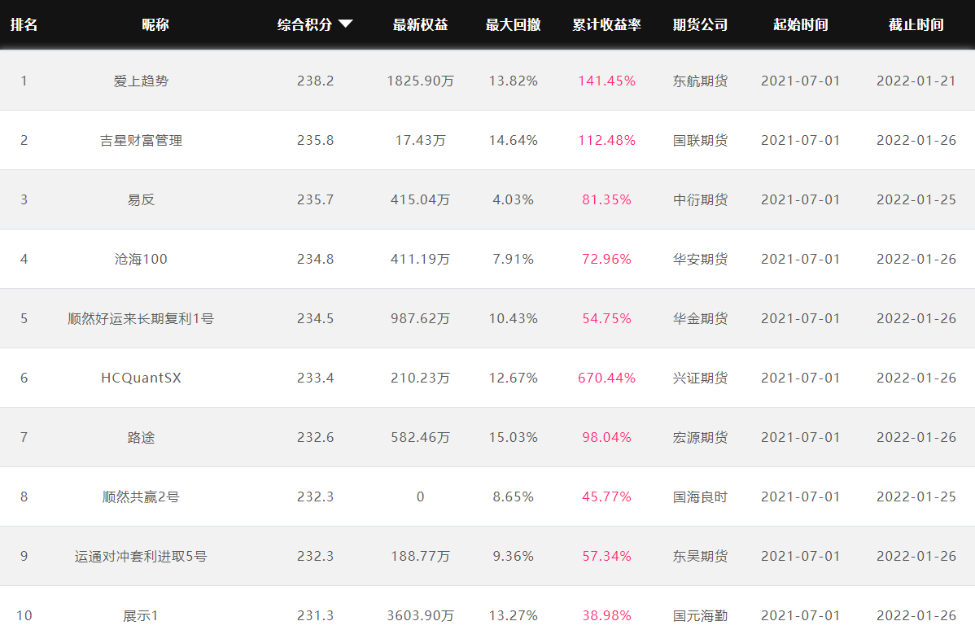Screen dimensions: 975x643
Task: Open the nickname 爱上趋势
Action: [141, 81]
